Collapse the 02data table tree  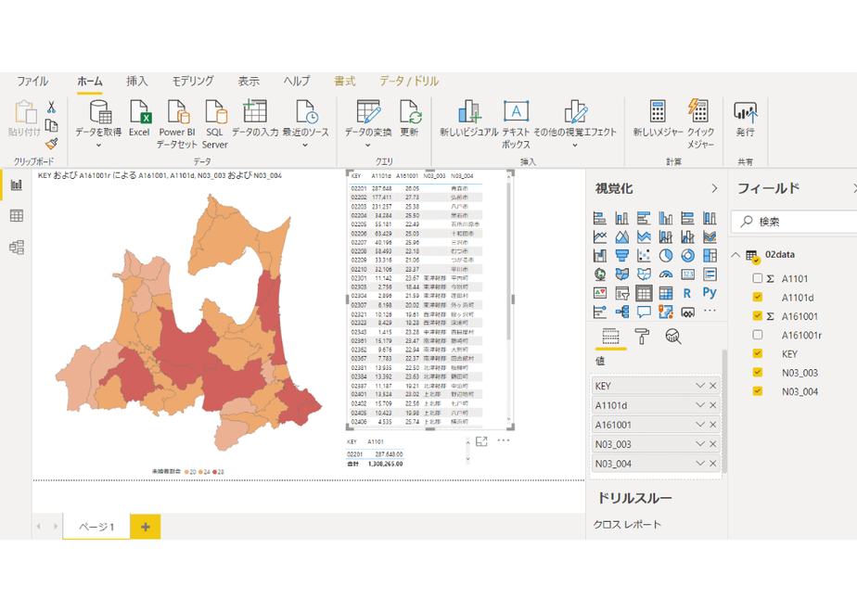[x=736, y=255]
